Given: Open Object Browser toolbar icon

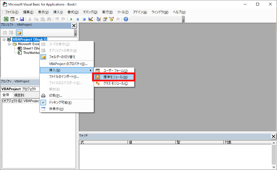Looking at the screenshot, I should (x=111, y=19).
